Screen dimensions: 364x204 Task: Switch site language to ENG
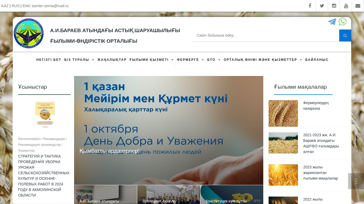click(26, 6)
